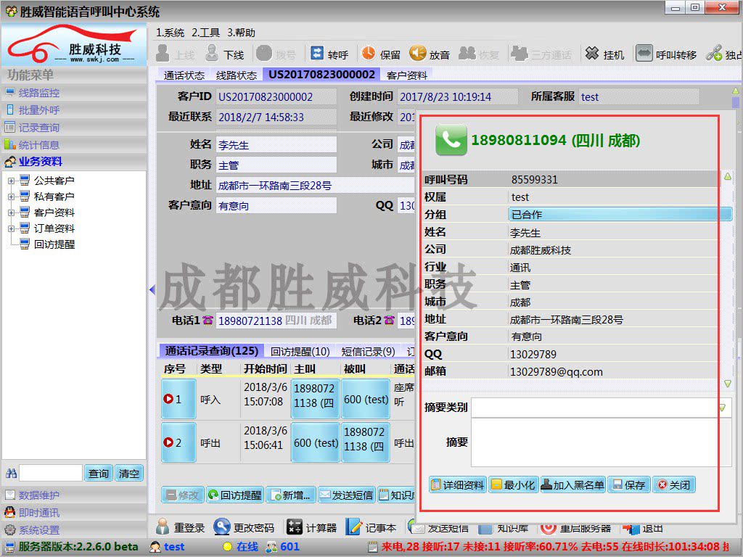Click the 回访提醒 button below call records
Screen dimensions: 743x557
point(235,495)
